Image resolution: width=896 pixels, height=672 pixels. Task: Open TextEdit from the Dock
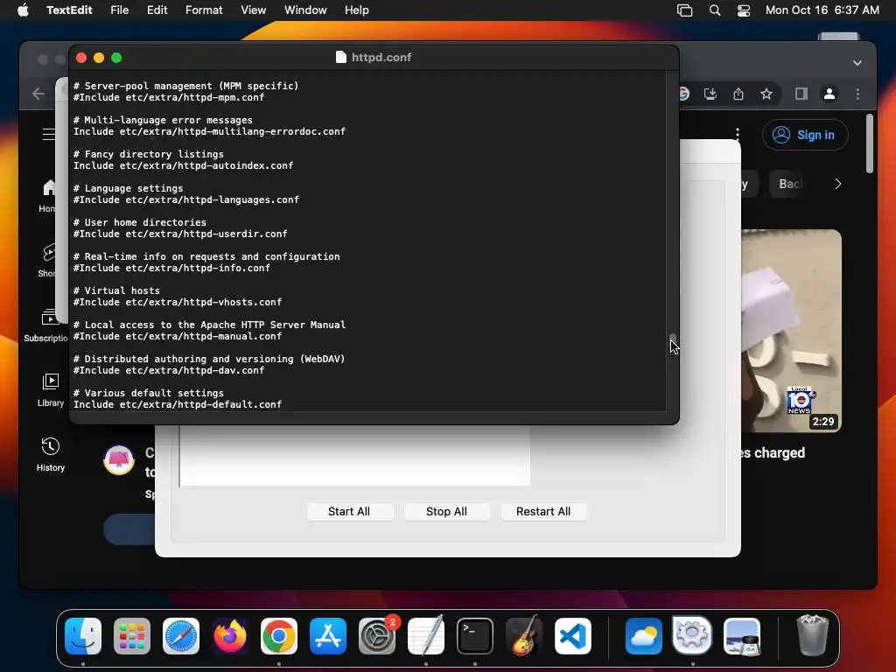coord(426,636)
